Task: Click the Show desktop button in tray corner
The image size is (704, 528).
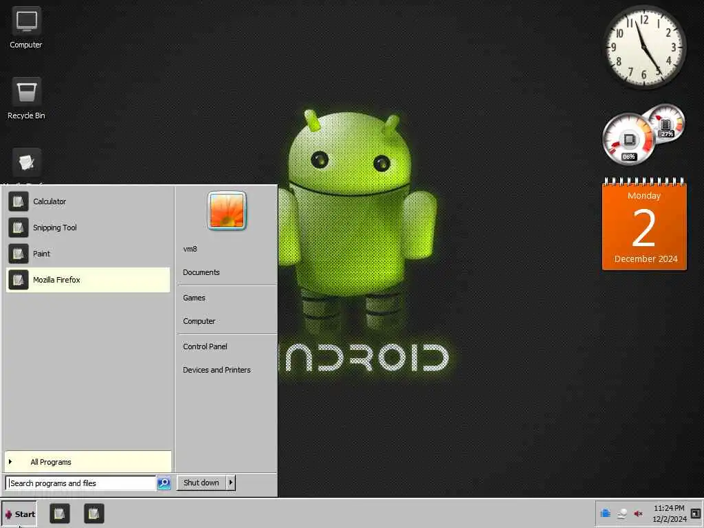Action: pos(696,514)
